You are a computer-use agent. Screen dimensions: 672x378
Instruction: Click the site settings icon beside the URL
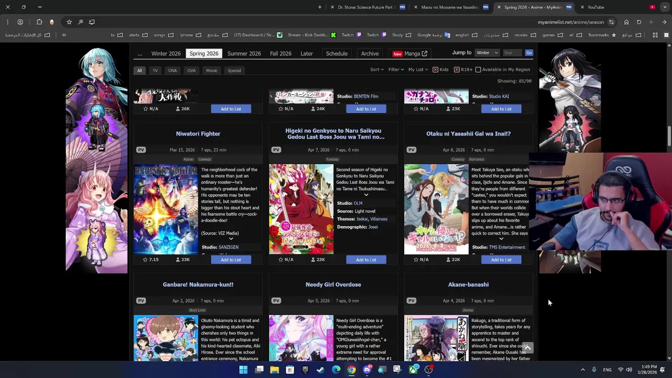pyautogui.click(x=611, y=22)
